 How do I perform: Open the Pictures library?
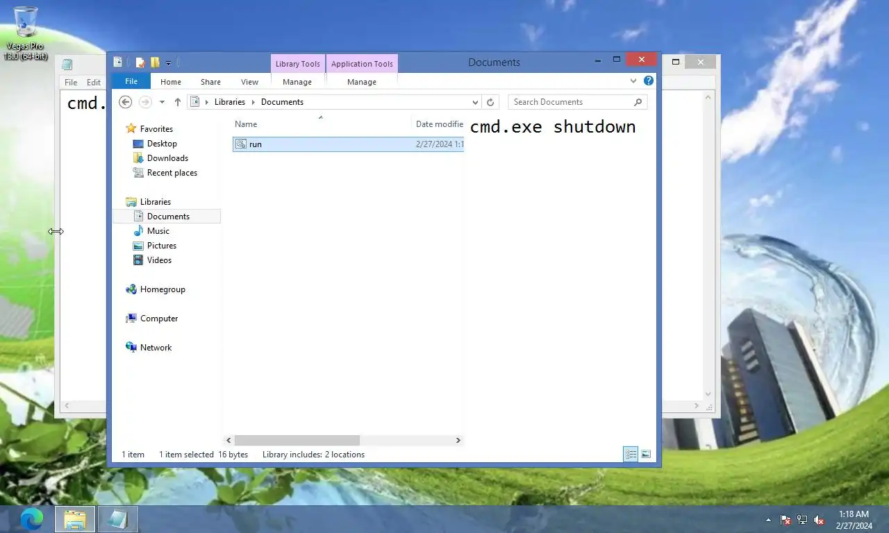(x=161, y=246)
